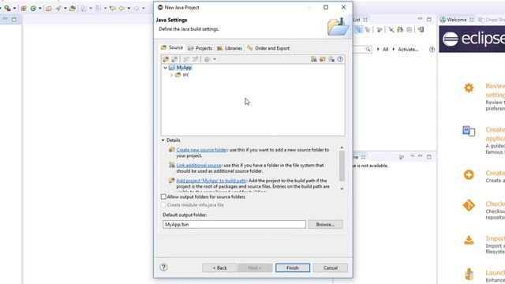Collapse the MyApp tree node

[165, 68]
